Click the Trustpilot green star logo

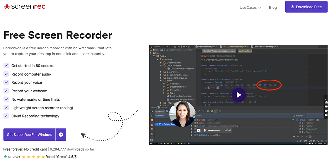pos(5,157)
